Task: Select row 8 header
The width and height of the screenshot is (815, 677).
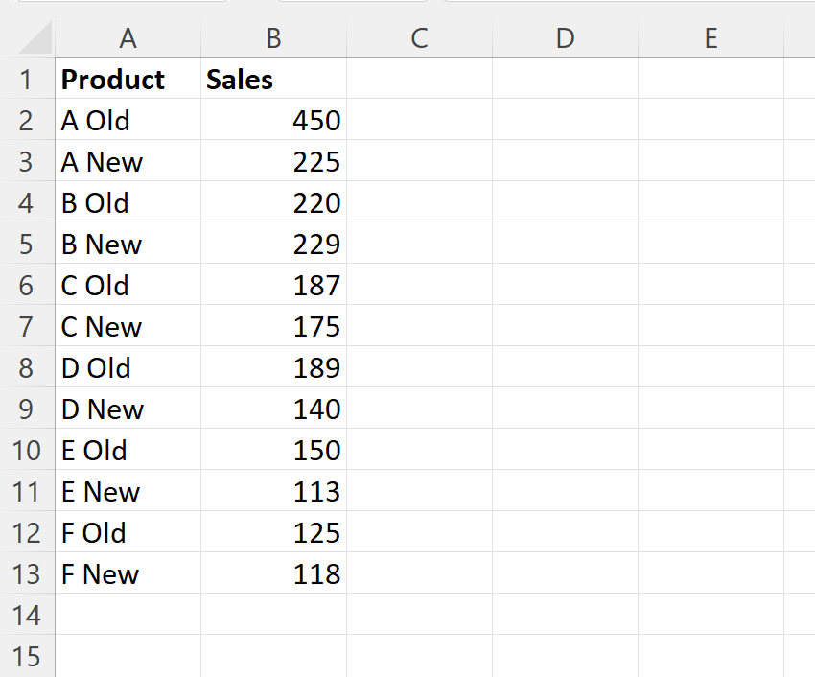Action: point(27,366)
